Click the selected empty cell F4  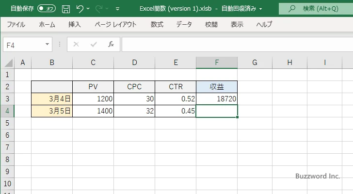[217, 111]
